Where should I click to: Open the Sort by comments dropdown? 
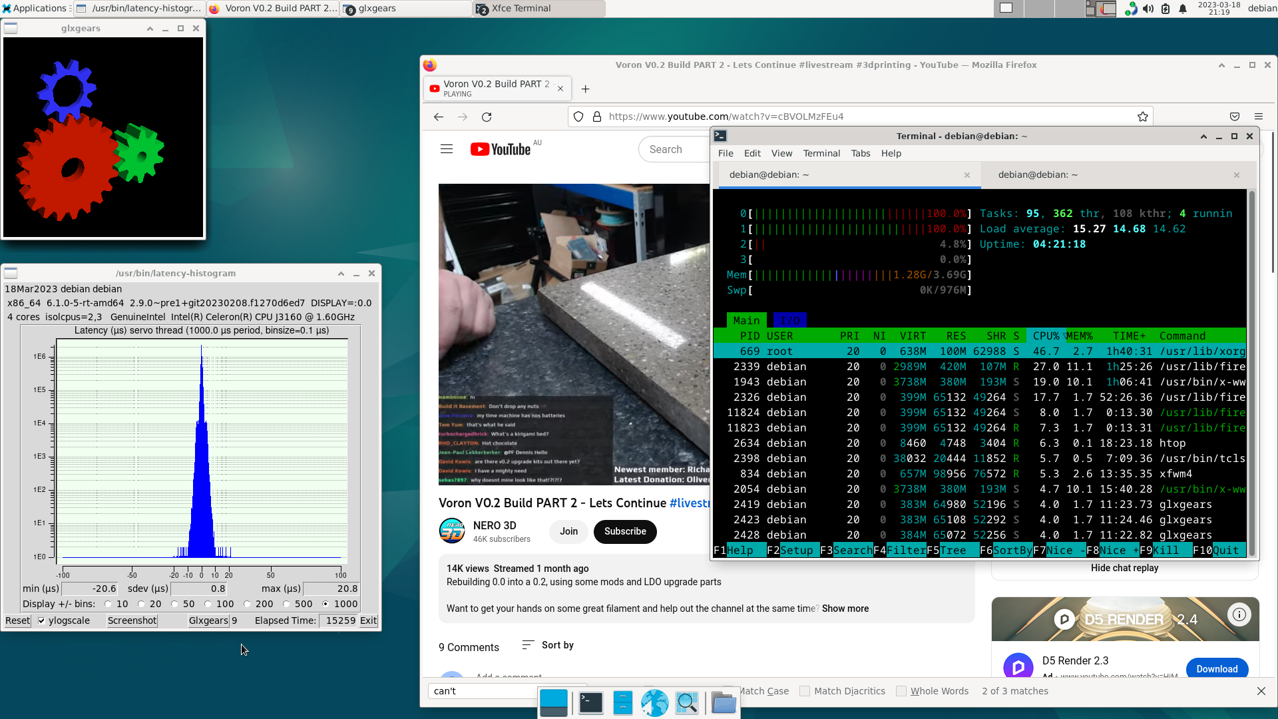[548, 645]
